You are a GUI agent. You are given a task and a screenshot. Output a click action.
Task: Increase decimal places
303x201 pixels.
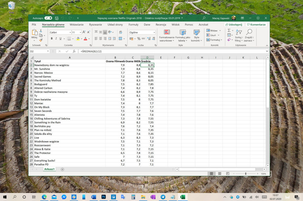click(149, 39)
